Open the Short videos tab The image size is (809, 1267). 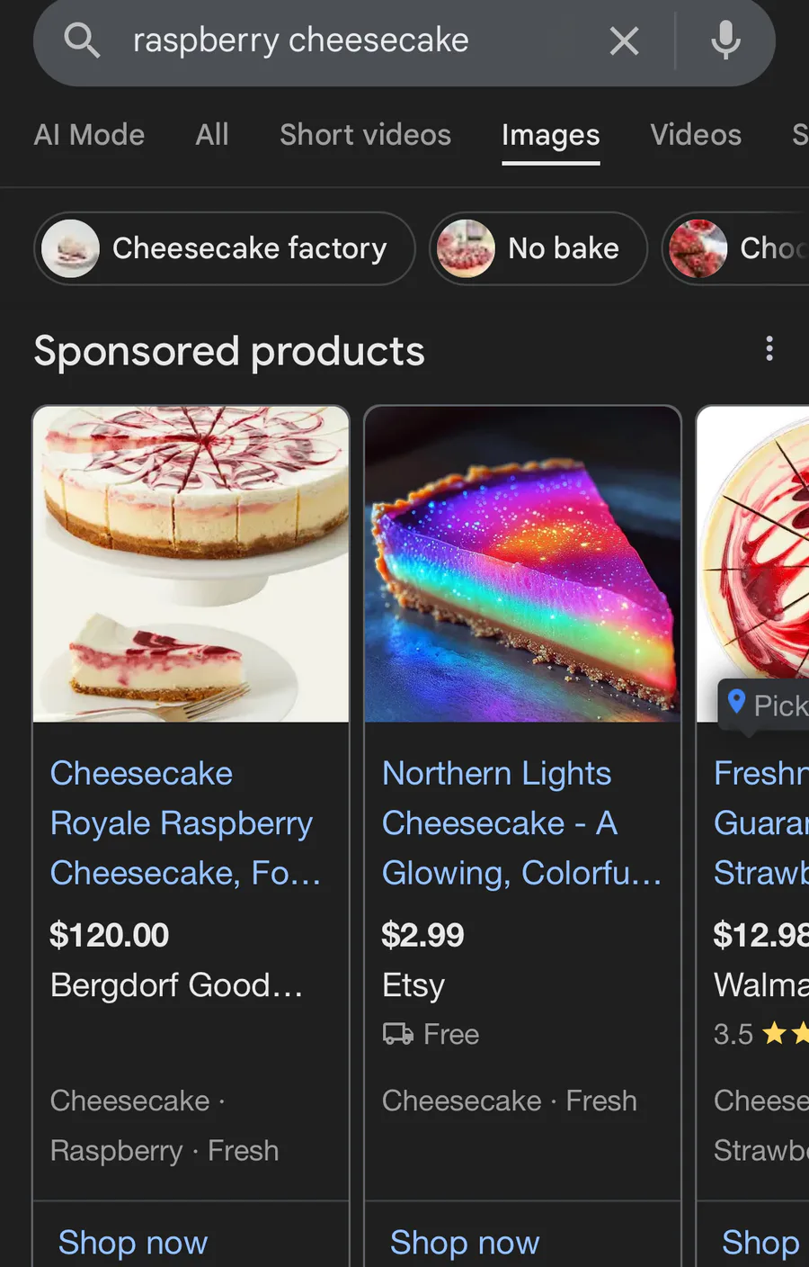tap(365, 135)
